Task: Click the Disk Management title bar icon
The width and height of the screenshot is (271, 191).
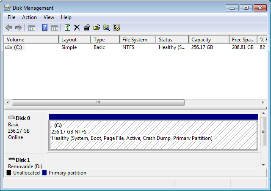Action: [x=8, y=8]
